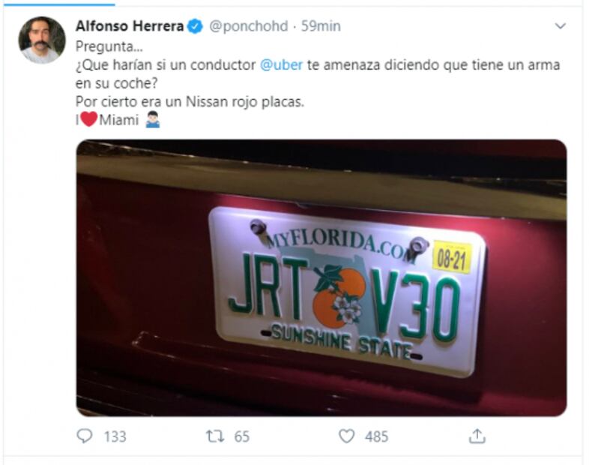Screen dimensions: 589x465
Task: Retweet using the arrows icon
Action: 215,436
